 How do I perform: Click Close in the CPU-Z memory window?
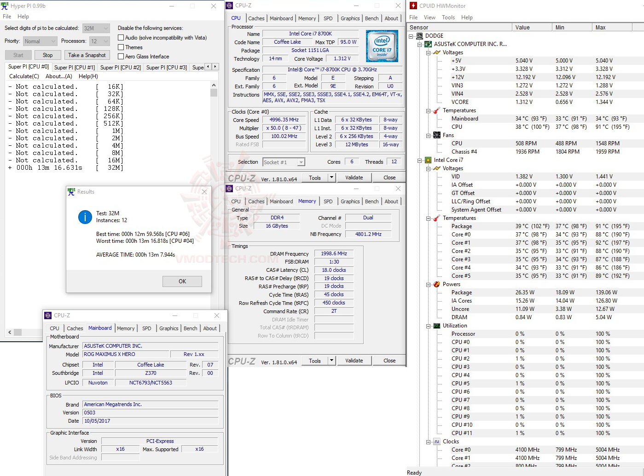click(x=389, y=361)
